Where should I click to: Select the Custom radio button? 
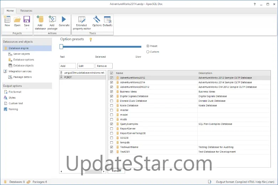tap(148, 52)
